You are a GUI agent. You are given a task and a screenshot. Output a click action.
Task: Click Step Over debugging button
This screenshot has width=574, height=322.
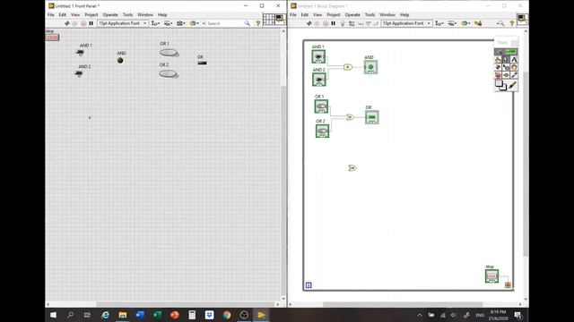click(x=369, y=23)
